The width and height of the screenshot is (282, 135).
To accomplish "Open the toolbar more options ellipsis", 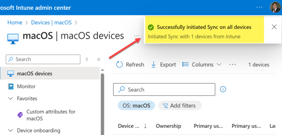I will pos(232,64).
